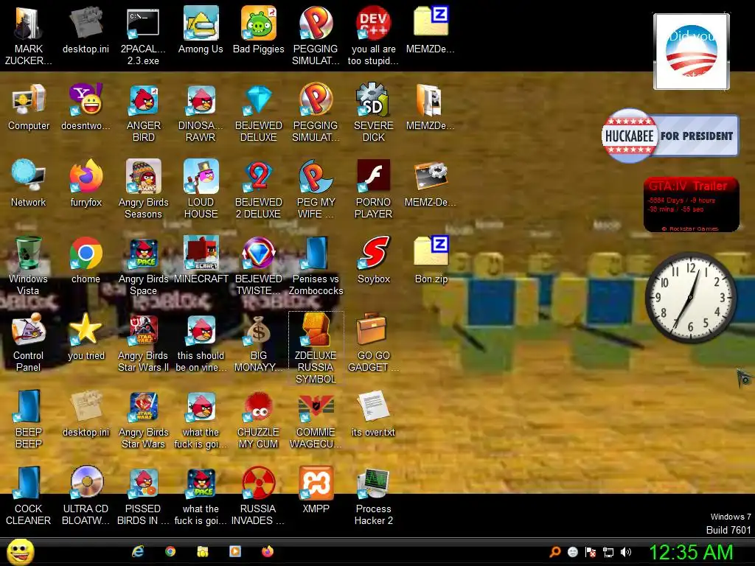Screen dimensions: 755x566
Task: Open the BEJEWED TWISTE... shortcut
Action: coord(259,266)
